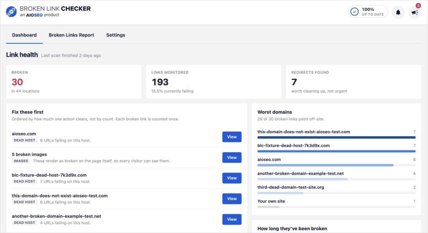View blc-fixture-dead-host-7k3d9x.com failing URLs
The image size is (428, 233).
coord(232,178)
